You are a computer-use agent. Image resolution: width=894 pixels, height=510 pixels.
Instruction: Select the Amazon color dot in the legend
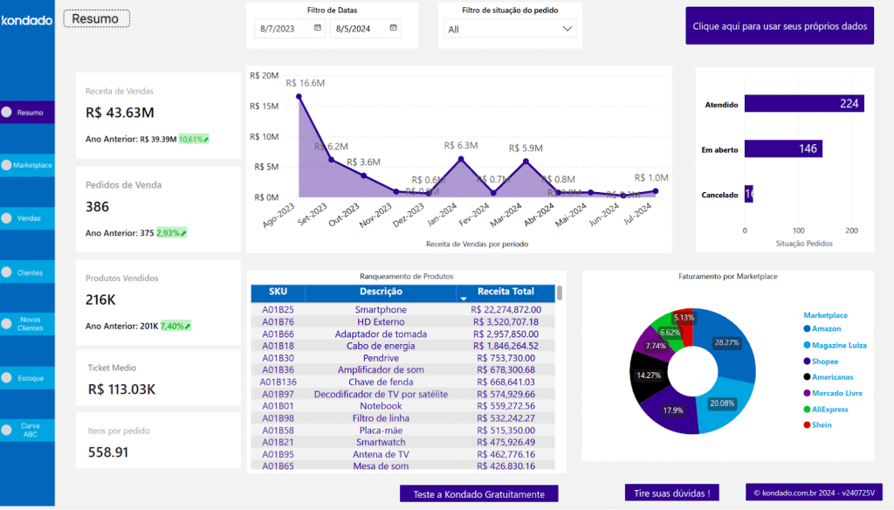pyautogui.click(x=807, y=329)
